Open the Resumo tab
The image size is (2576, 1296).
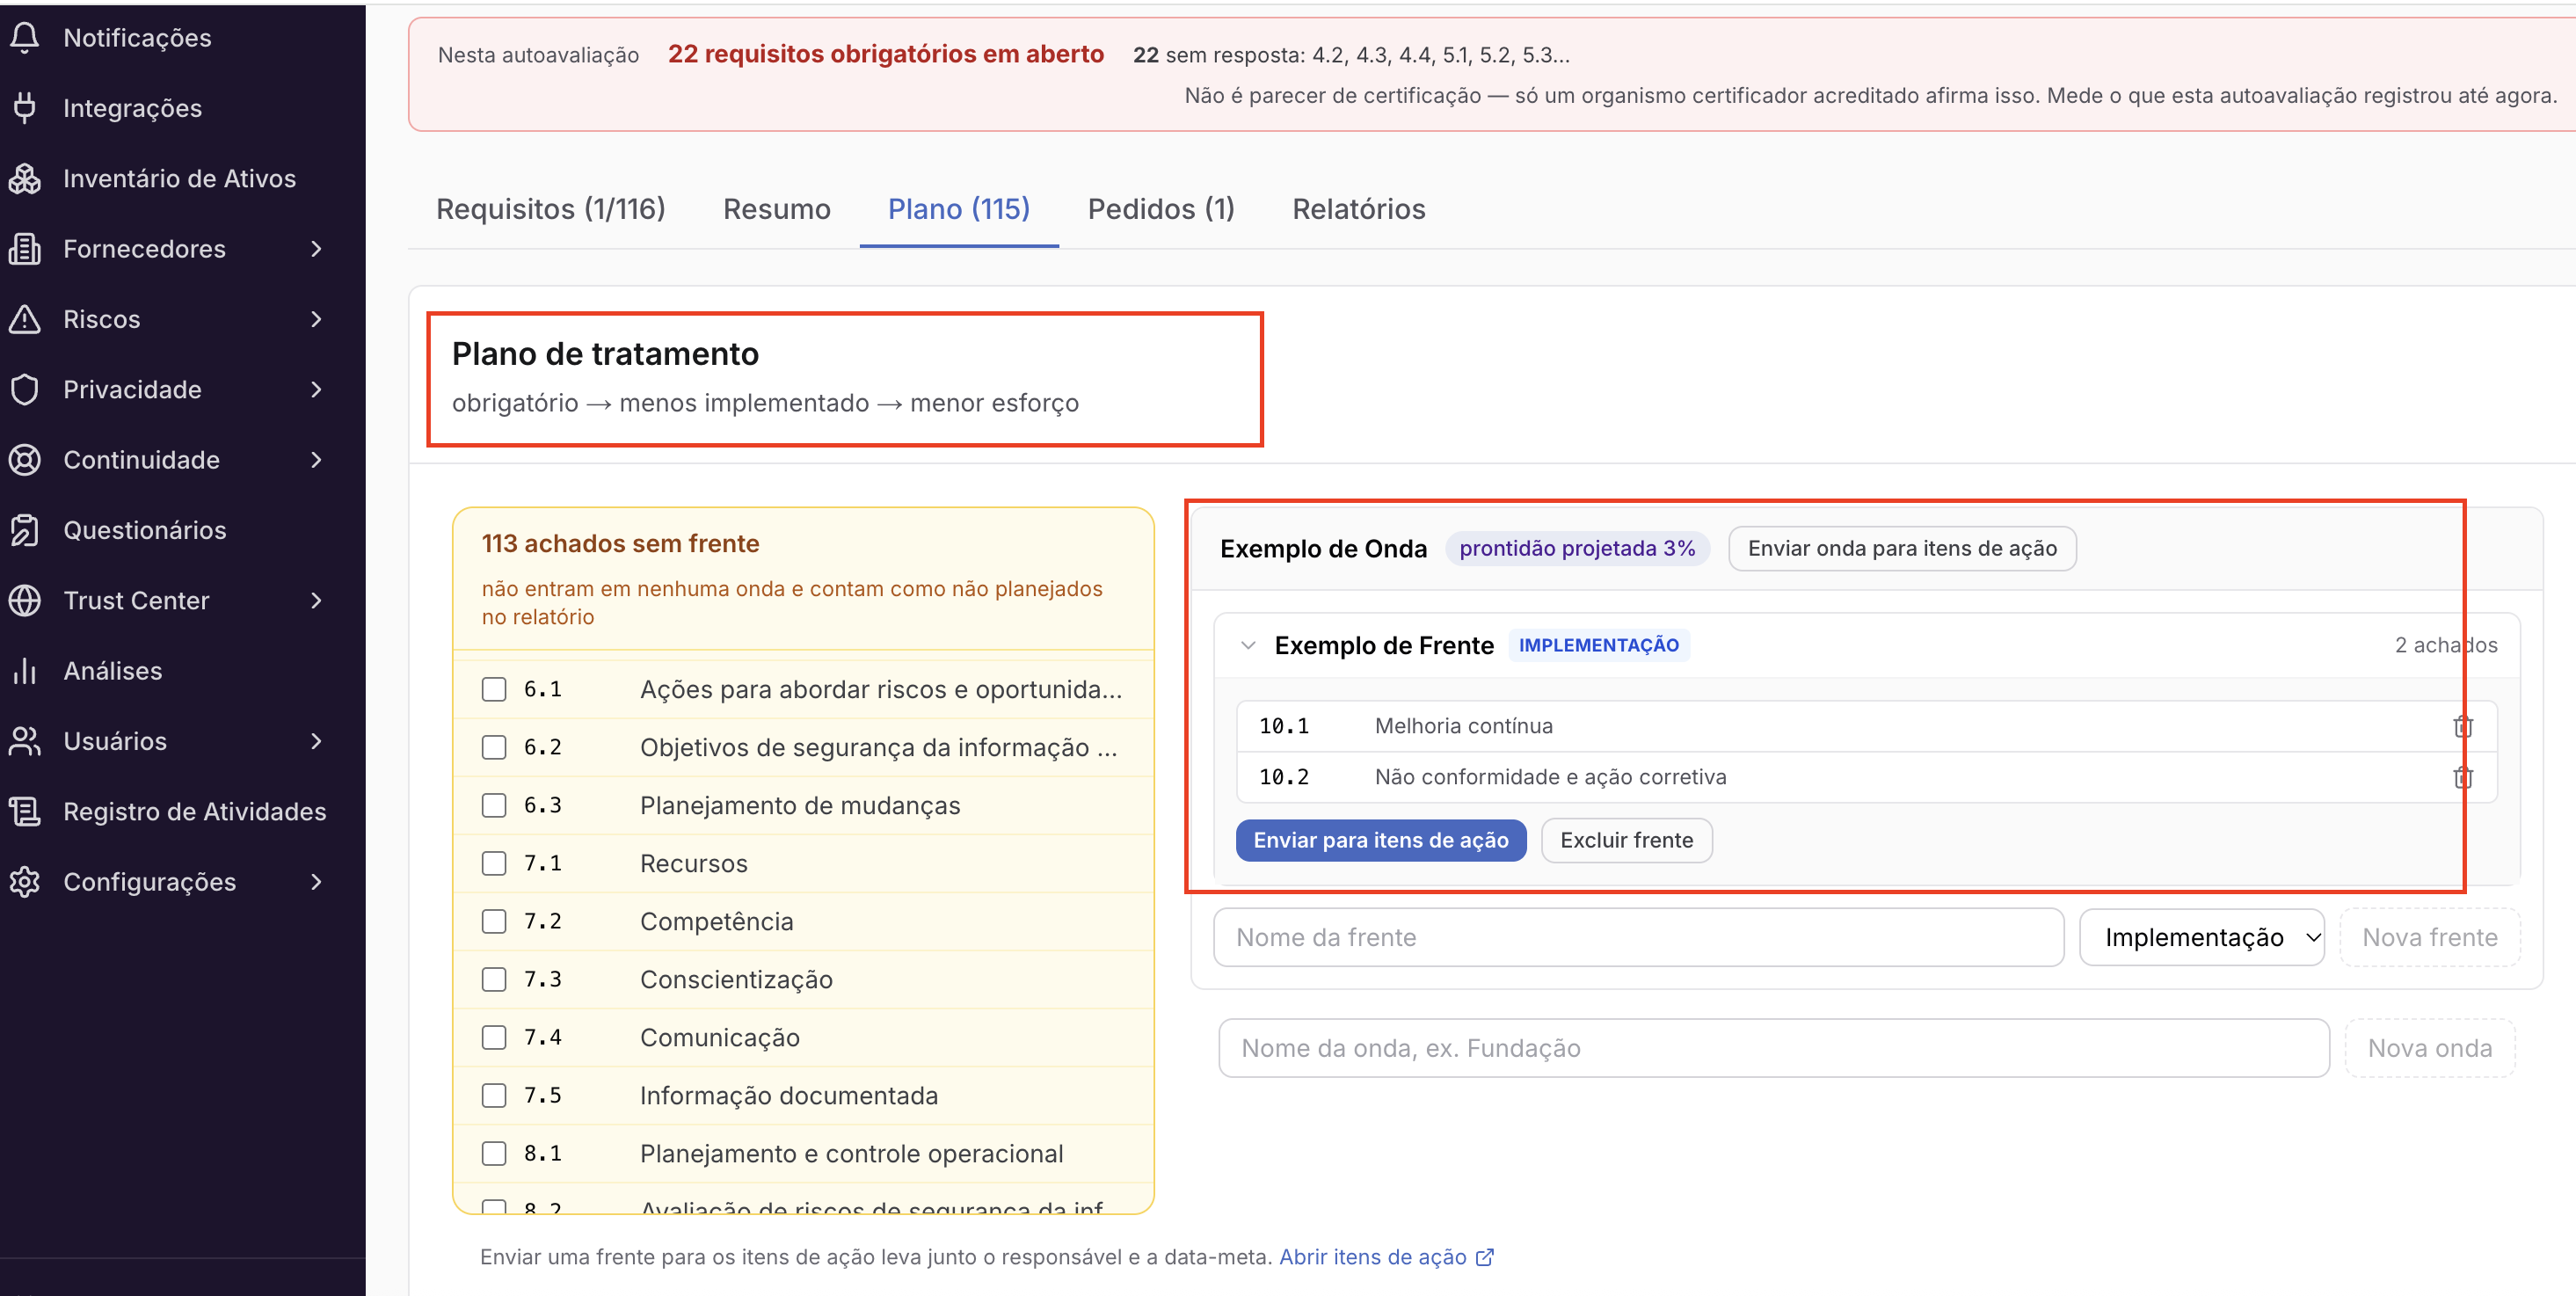[x=777, y=209]
